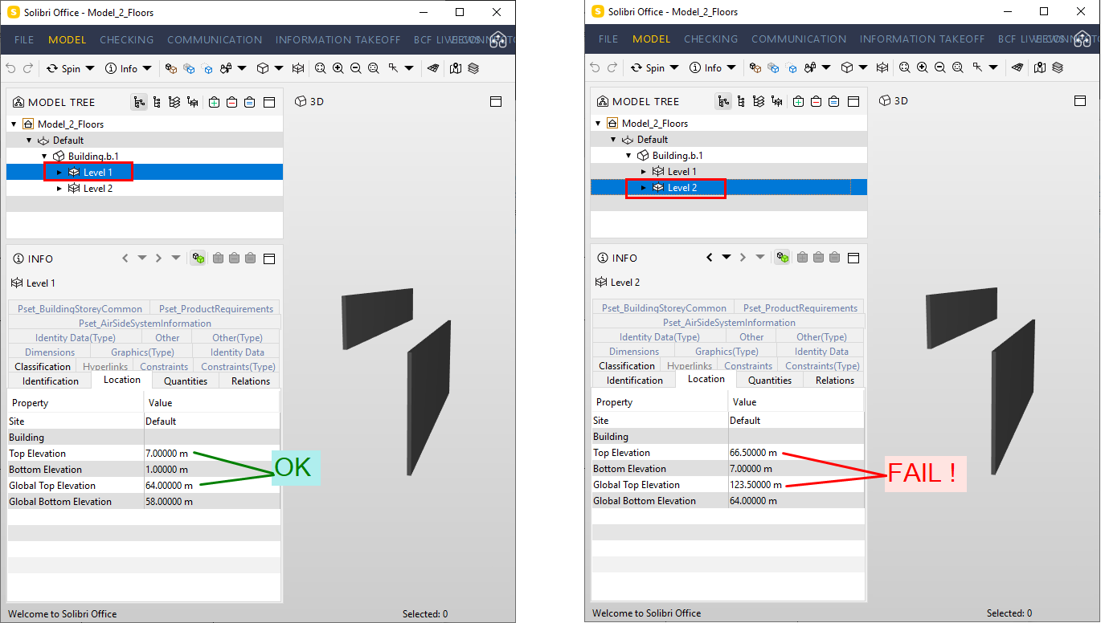Click the Zoom to Fit magnifier, right toolbar

coord(904,67)
